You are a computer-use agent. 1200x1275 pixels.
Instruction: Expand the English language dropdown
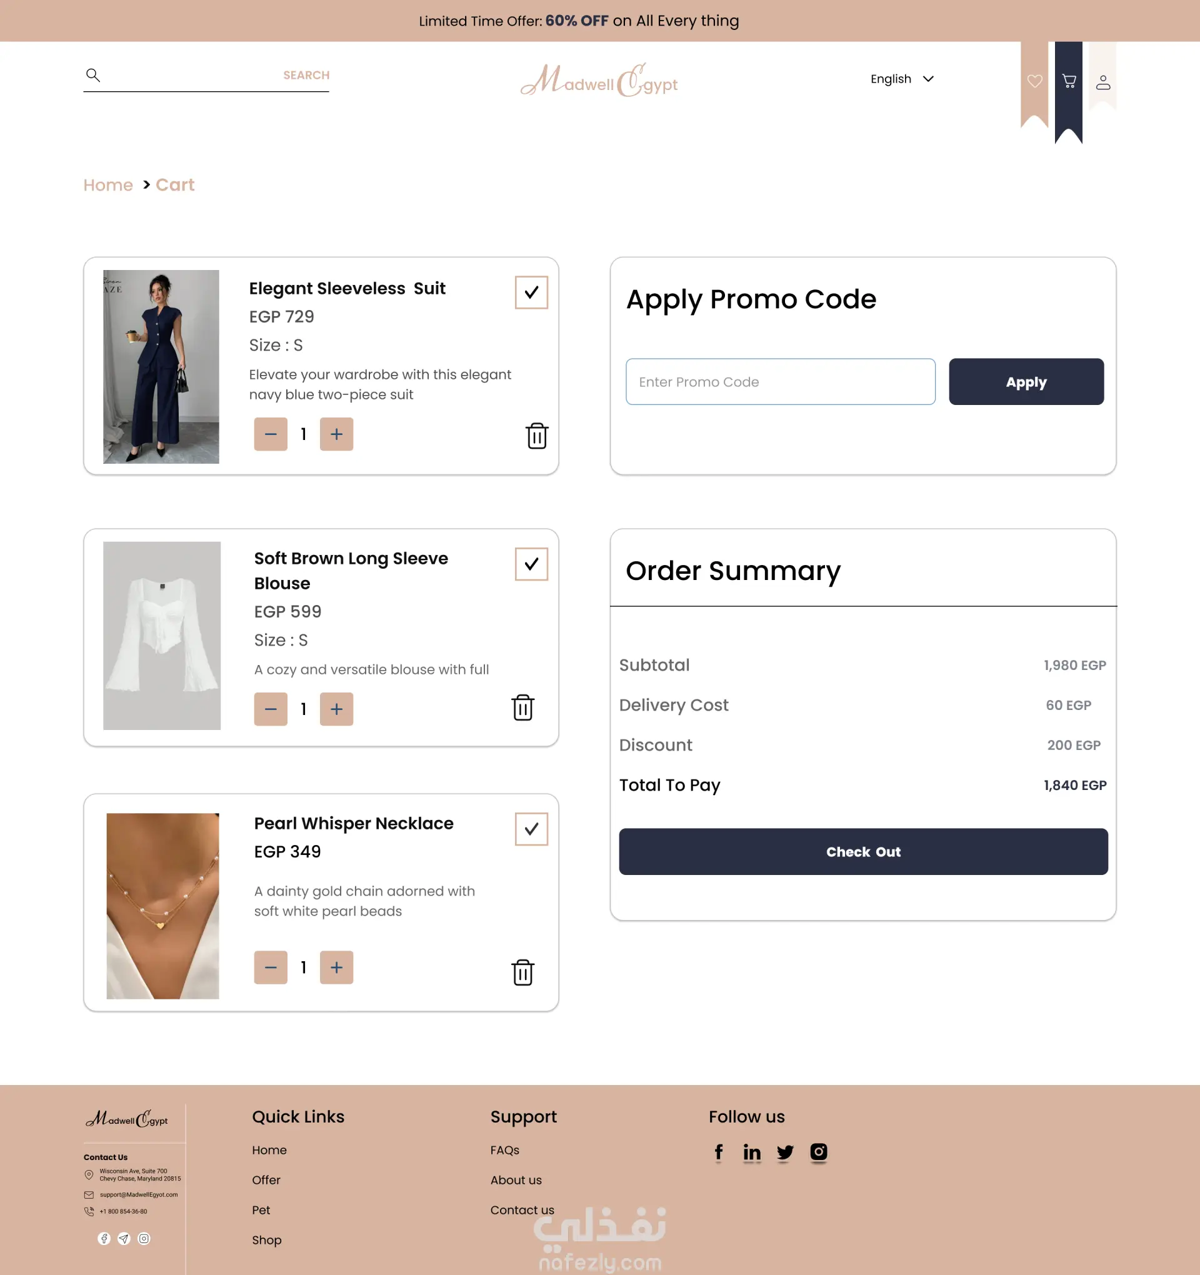click(x=902, y=79)
